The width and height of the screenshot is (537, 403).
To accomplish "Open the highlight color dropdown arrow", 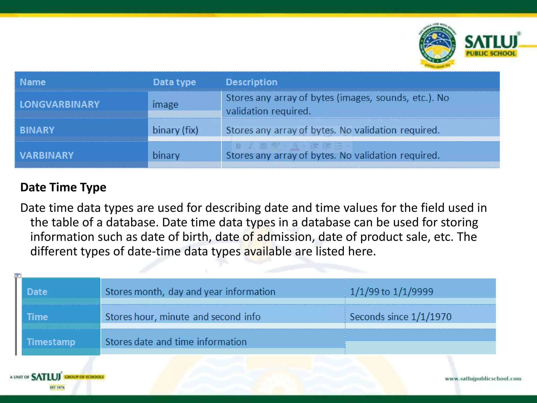I will tap(285, 146).
